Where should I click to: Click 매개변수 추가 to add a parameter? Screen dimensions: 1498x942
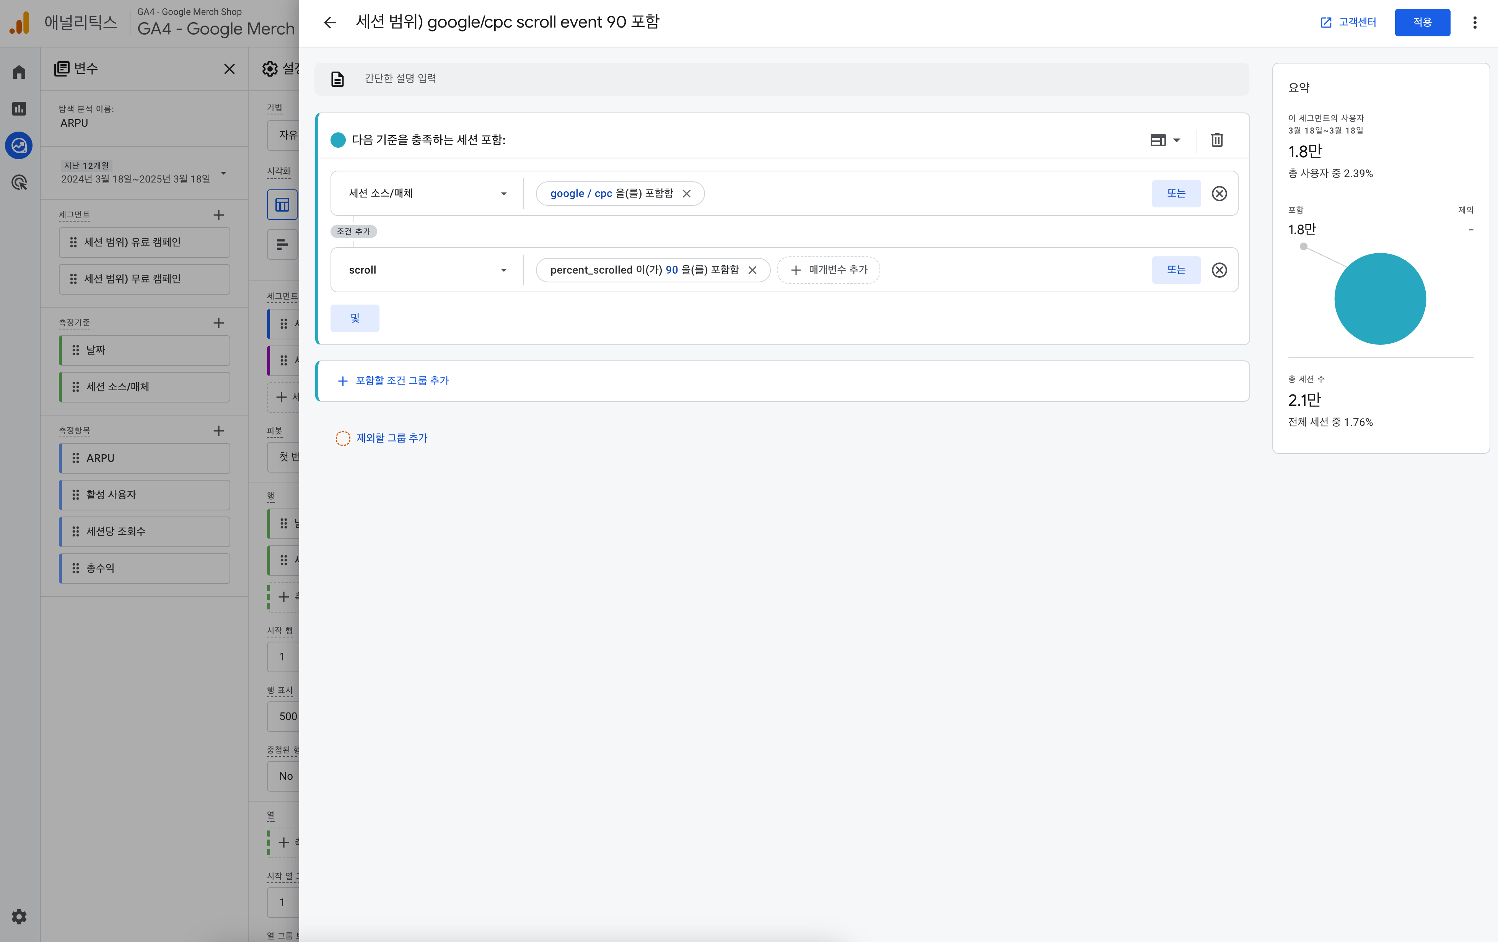828,270
